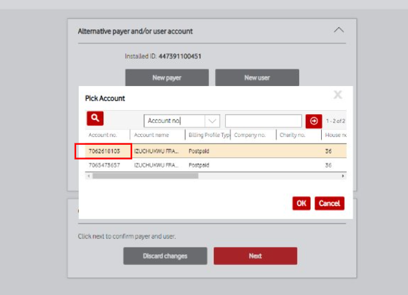This screenshot has width=408, height=295.
Task: Click the Cancel button
Action: (x=329, y=203)
